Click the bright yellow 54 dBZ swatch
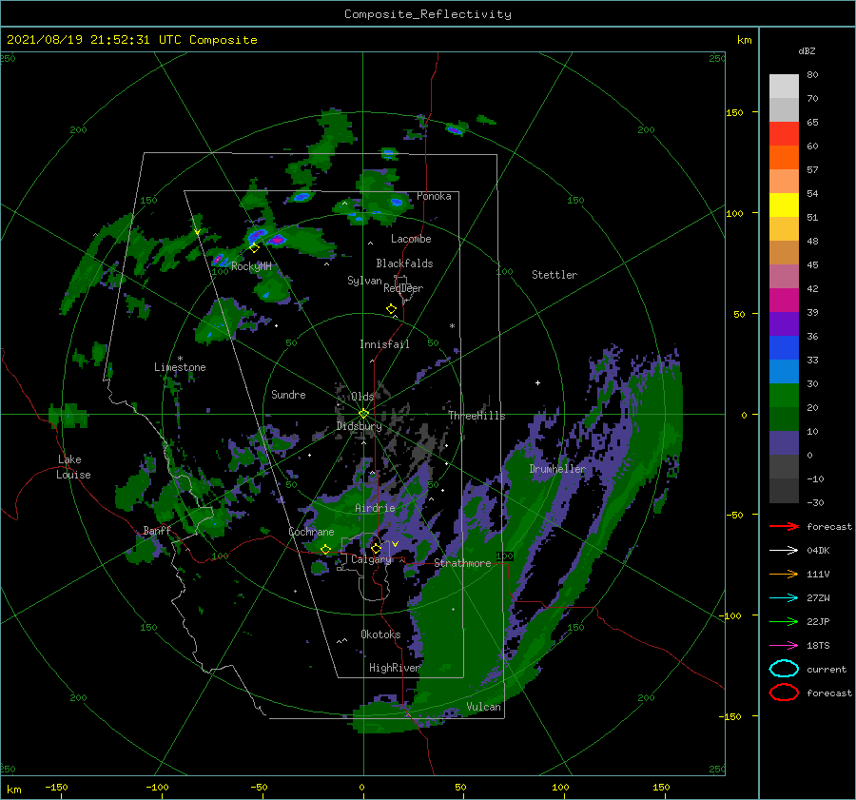Viewport: 856px width, 800px height. [784, 205]
